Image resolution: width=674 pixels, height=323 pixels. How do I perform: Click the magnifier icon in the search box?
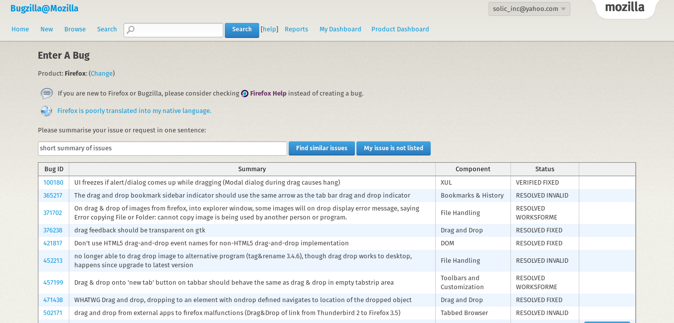pyautogui.click(x=131, y=30)
